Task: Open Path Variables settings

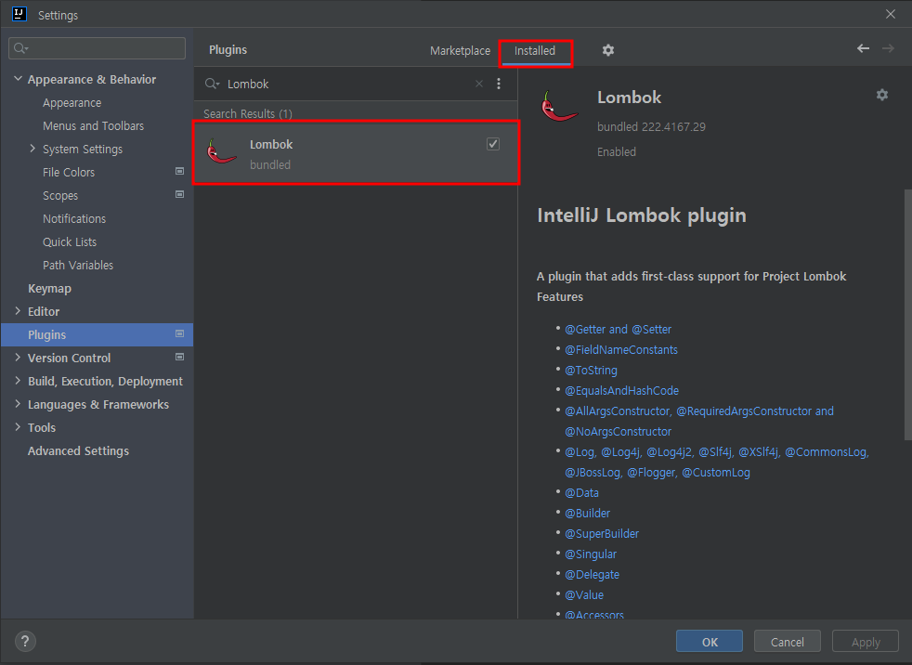Action: click(x=78, y=266)
